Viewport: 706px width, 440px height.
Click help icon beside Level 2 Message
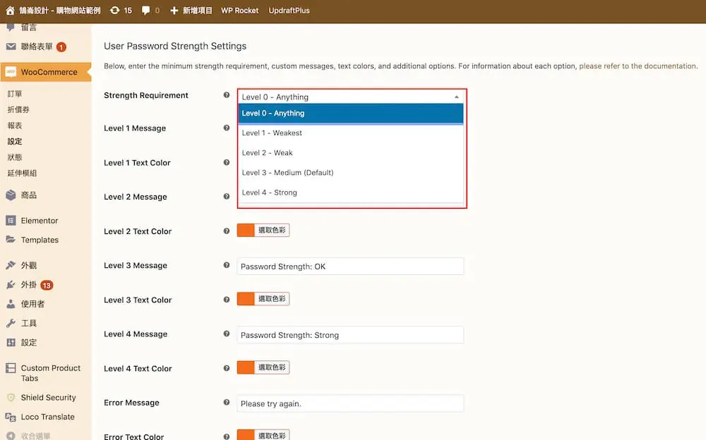227,197
